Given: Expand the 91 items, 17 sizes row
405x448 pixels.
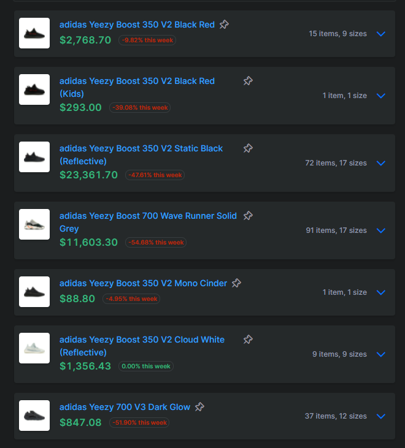Looking at the screenshot, I should [x=381, y=230].
